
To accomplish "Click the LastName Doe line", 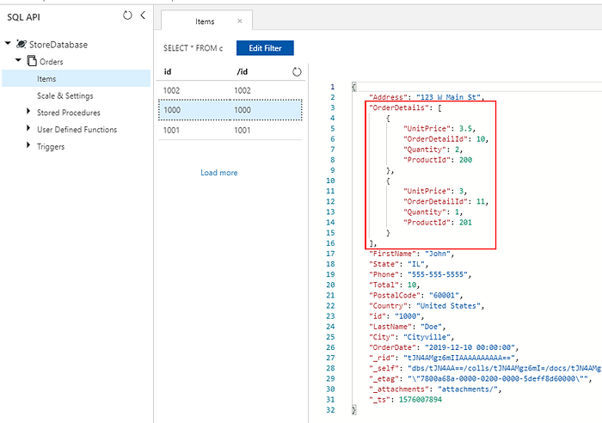I will [x=407, y=327].
